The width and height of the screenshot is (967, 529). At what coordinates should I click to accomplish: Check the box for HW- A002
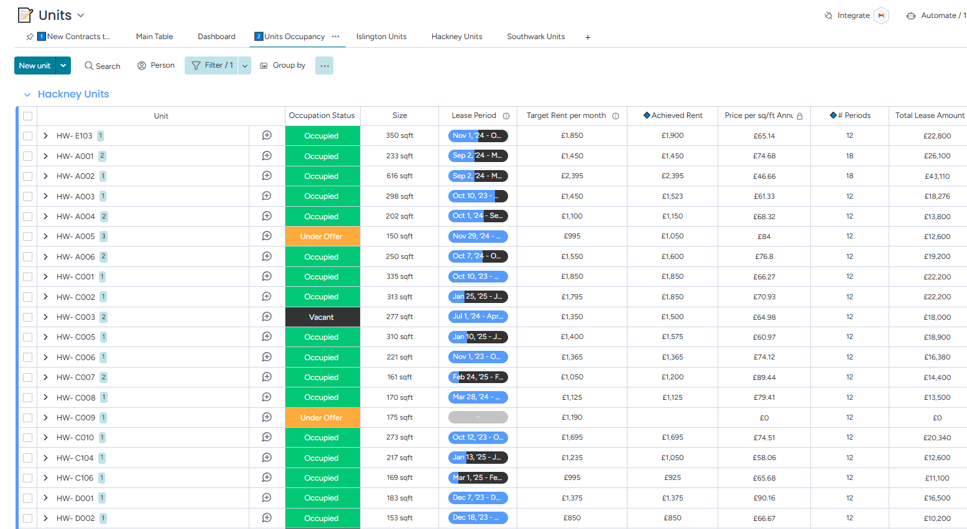click(x=27, y=176)
